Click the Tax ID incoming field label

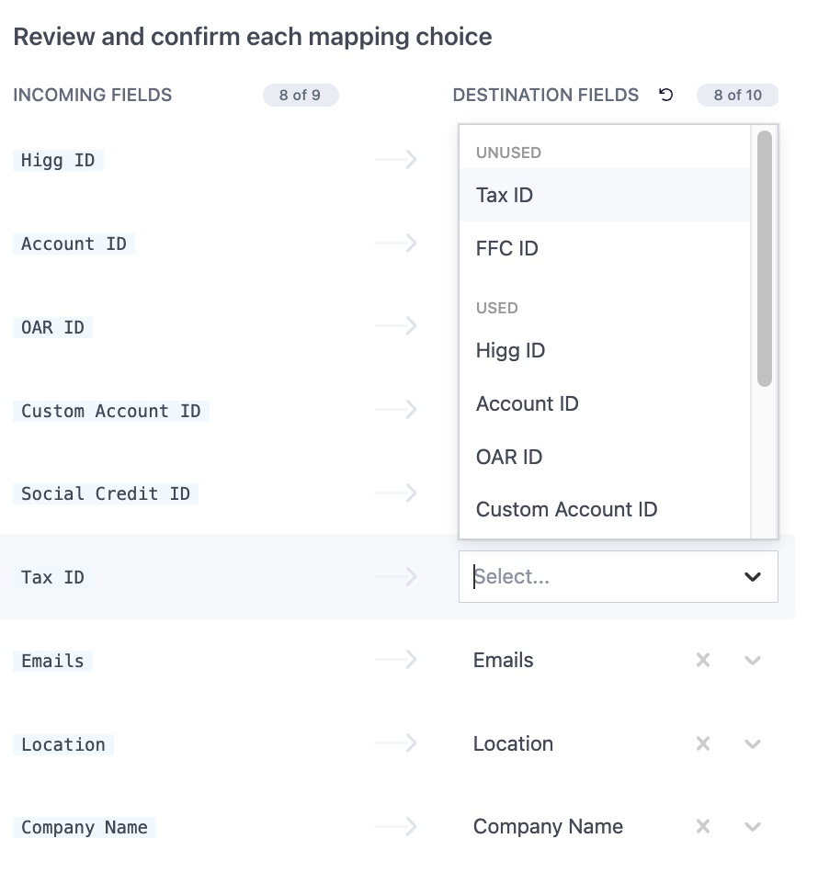tap(52, 577)
